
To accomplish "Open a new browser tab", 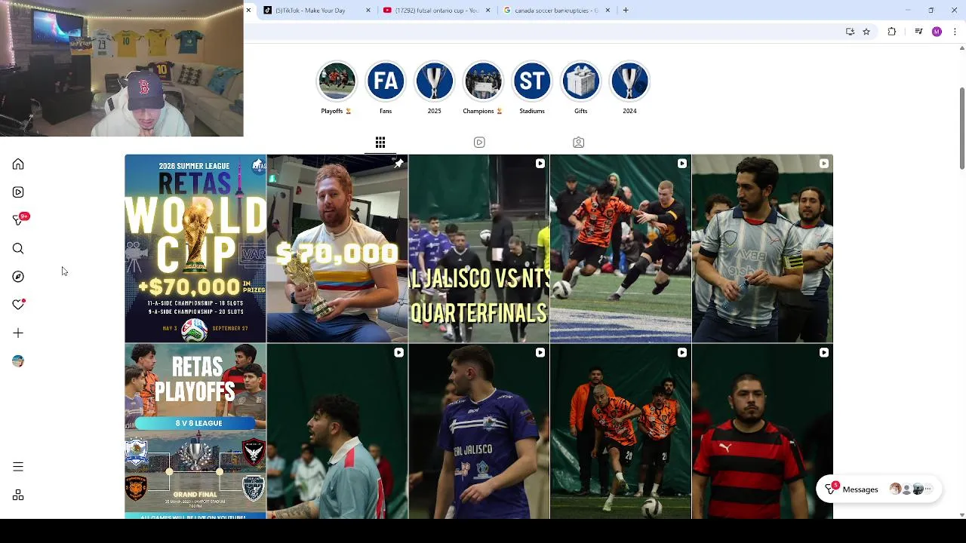I will click(626, 11).
